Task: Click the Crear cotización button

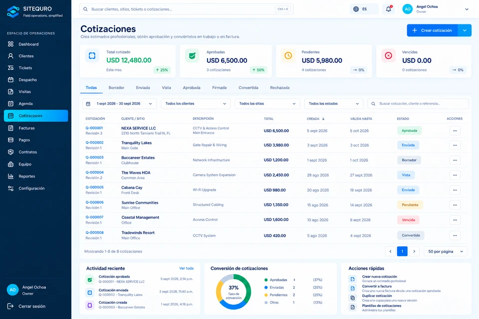Action: click(x=432, y=30)
